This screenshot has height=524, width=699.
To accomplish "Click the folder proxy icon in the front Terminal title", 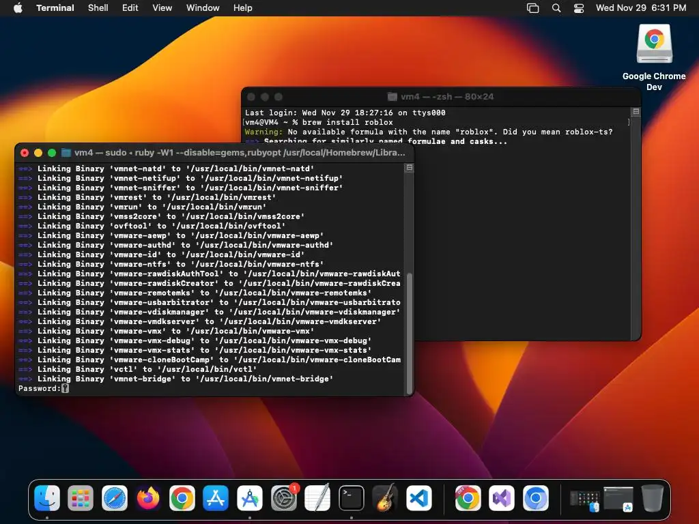I will tap(66, 153).
